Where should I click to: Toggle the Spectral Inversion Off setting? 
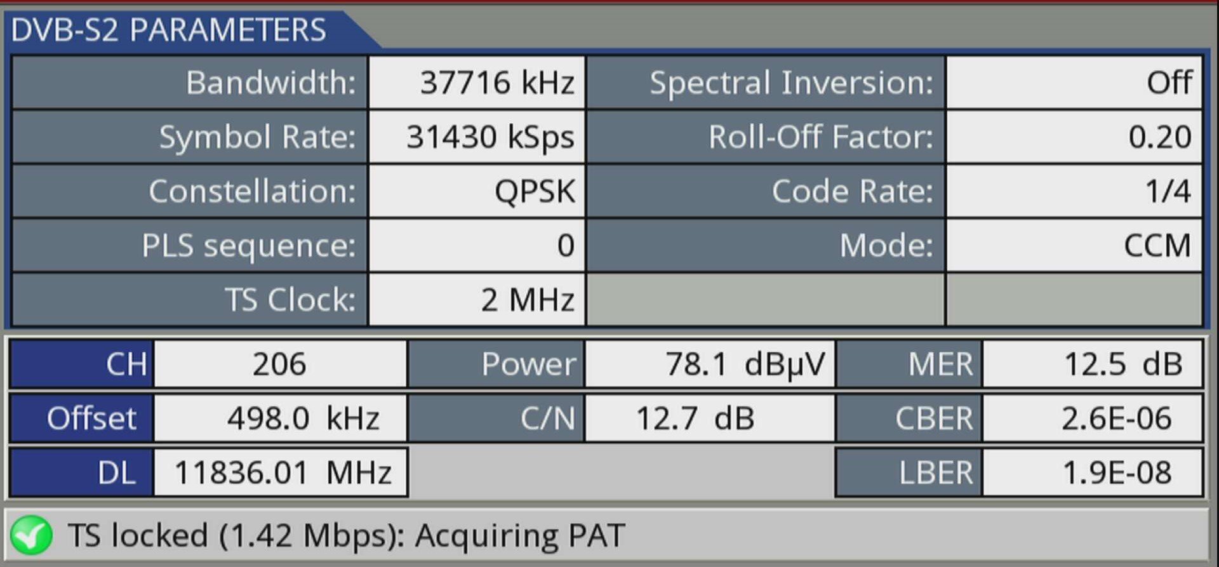pyautogui.click(x=1074, y=83)
